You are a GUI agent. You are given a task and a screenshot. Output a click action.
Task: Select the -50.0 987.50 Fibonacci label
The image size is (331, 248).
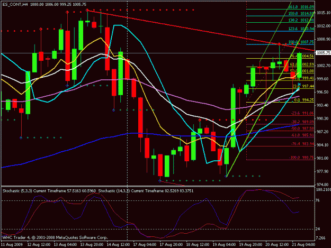coord(302,128)
